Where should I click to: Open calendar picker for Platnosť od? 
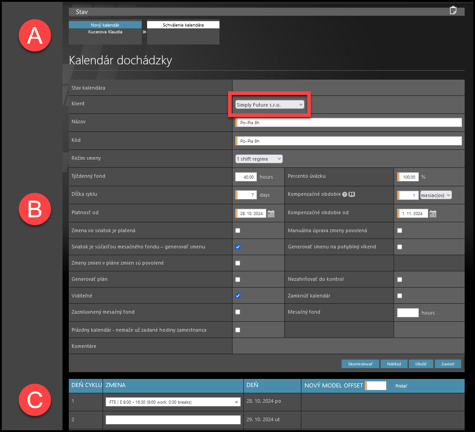click(271, 214)
